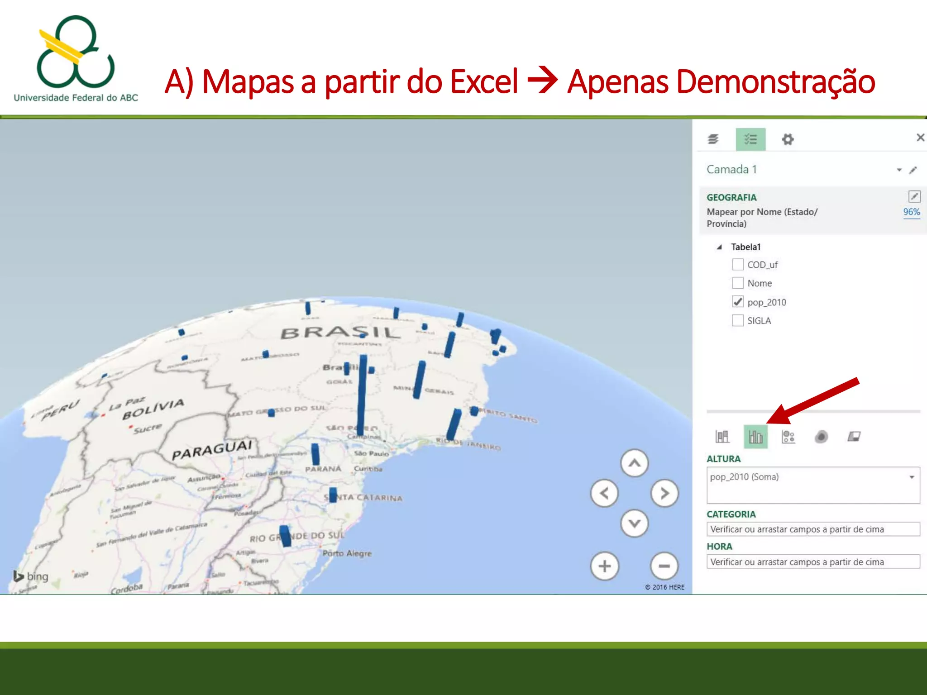This screenshot has height=695, width=927.
Task: Check the Nome field
Action: tap(738, 283)
